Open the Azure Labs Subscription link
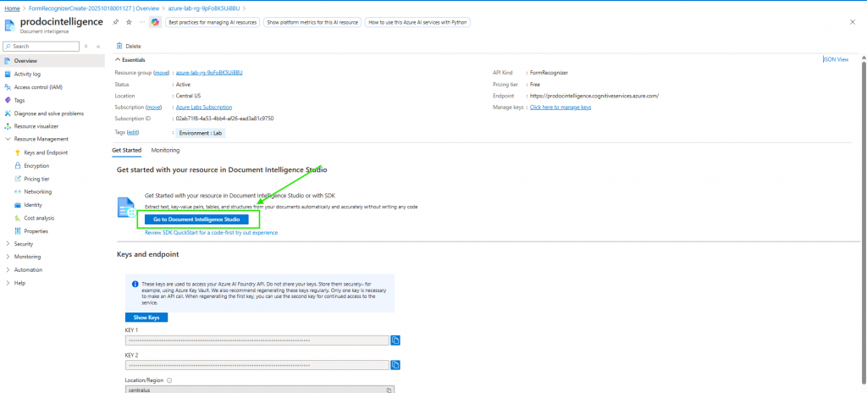Screen dimensions: 867x393 point(203,108)
